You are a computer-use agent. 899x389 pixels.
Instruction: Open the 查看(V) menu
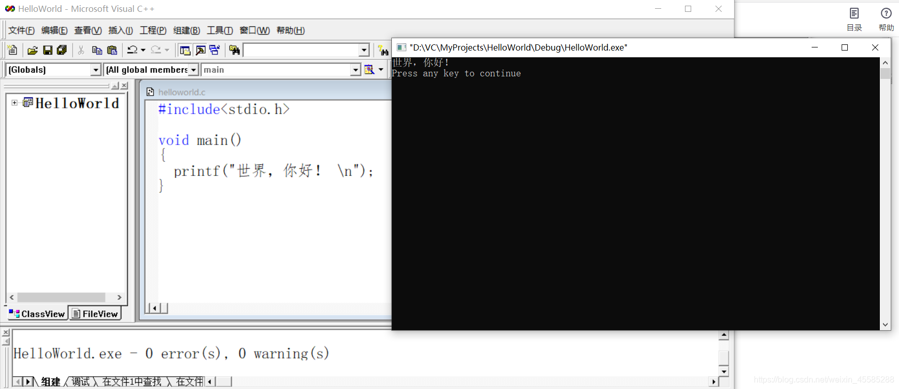(88, 30)
